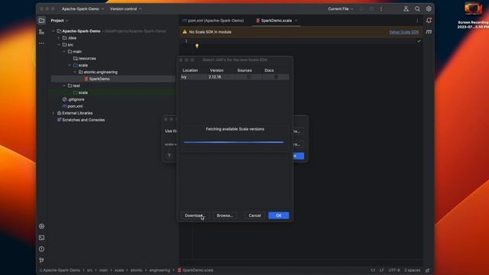This screenshot has height=275, width=489.
Task: Click caret position 1:1 in status bar
Action: 373,270
